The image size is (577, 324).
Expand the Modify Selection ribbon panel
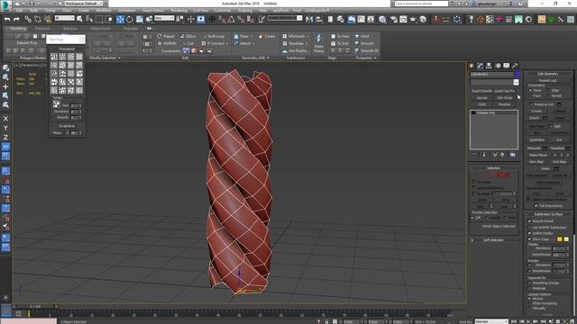[105, 58]
